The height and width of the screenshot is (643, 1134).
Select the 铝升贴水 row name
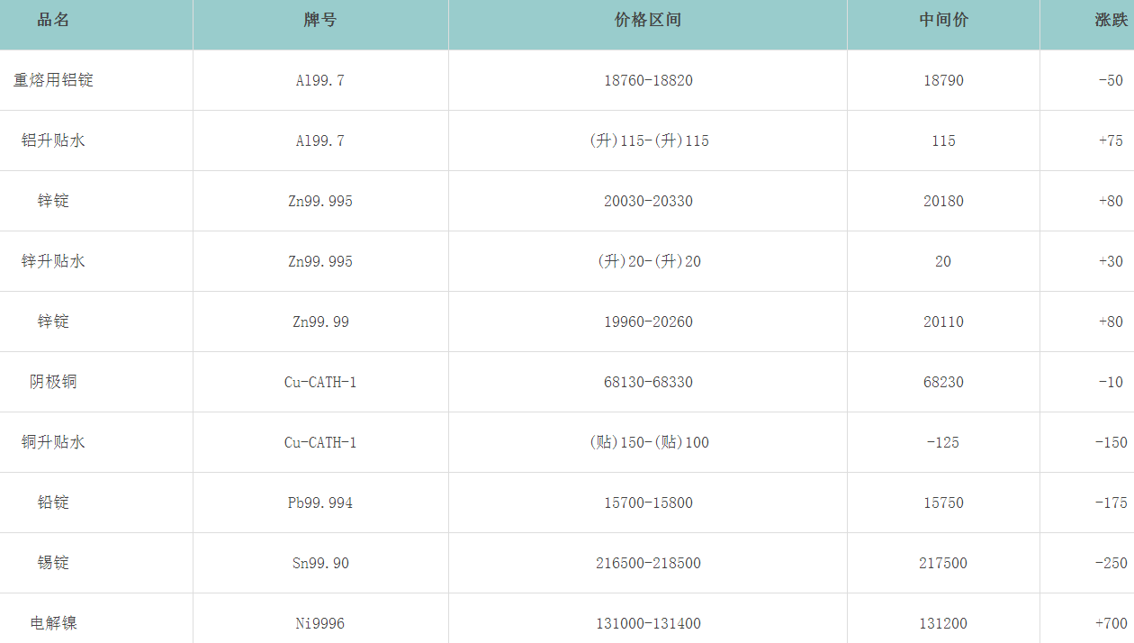click(53, 140)
